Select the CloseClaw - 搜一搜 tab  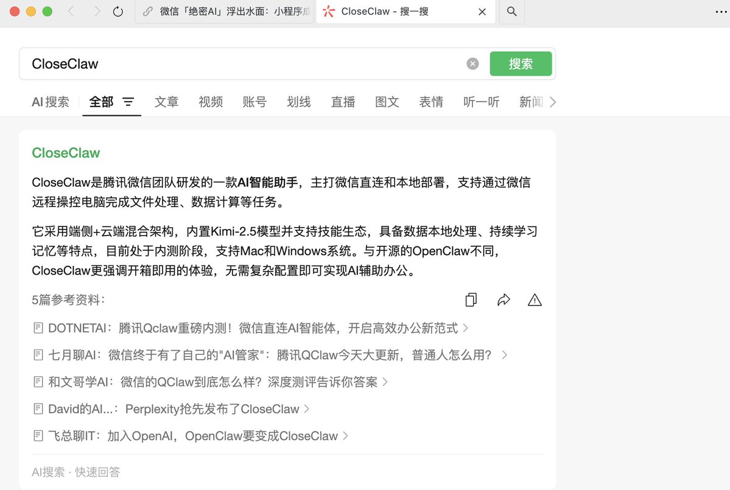(405, 11)
